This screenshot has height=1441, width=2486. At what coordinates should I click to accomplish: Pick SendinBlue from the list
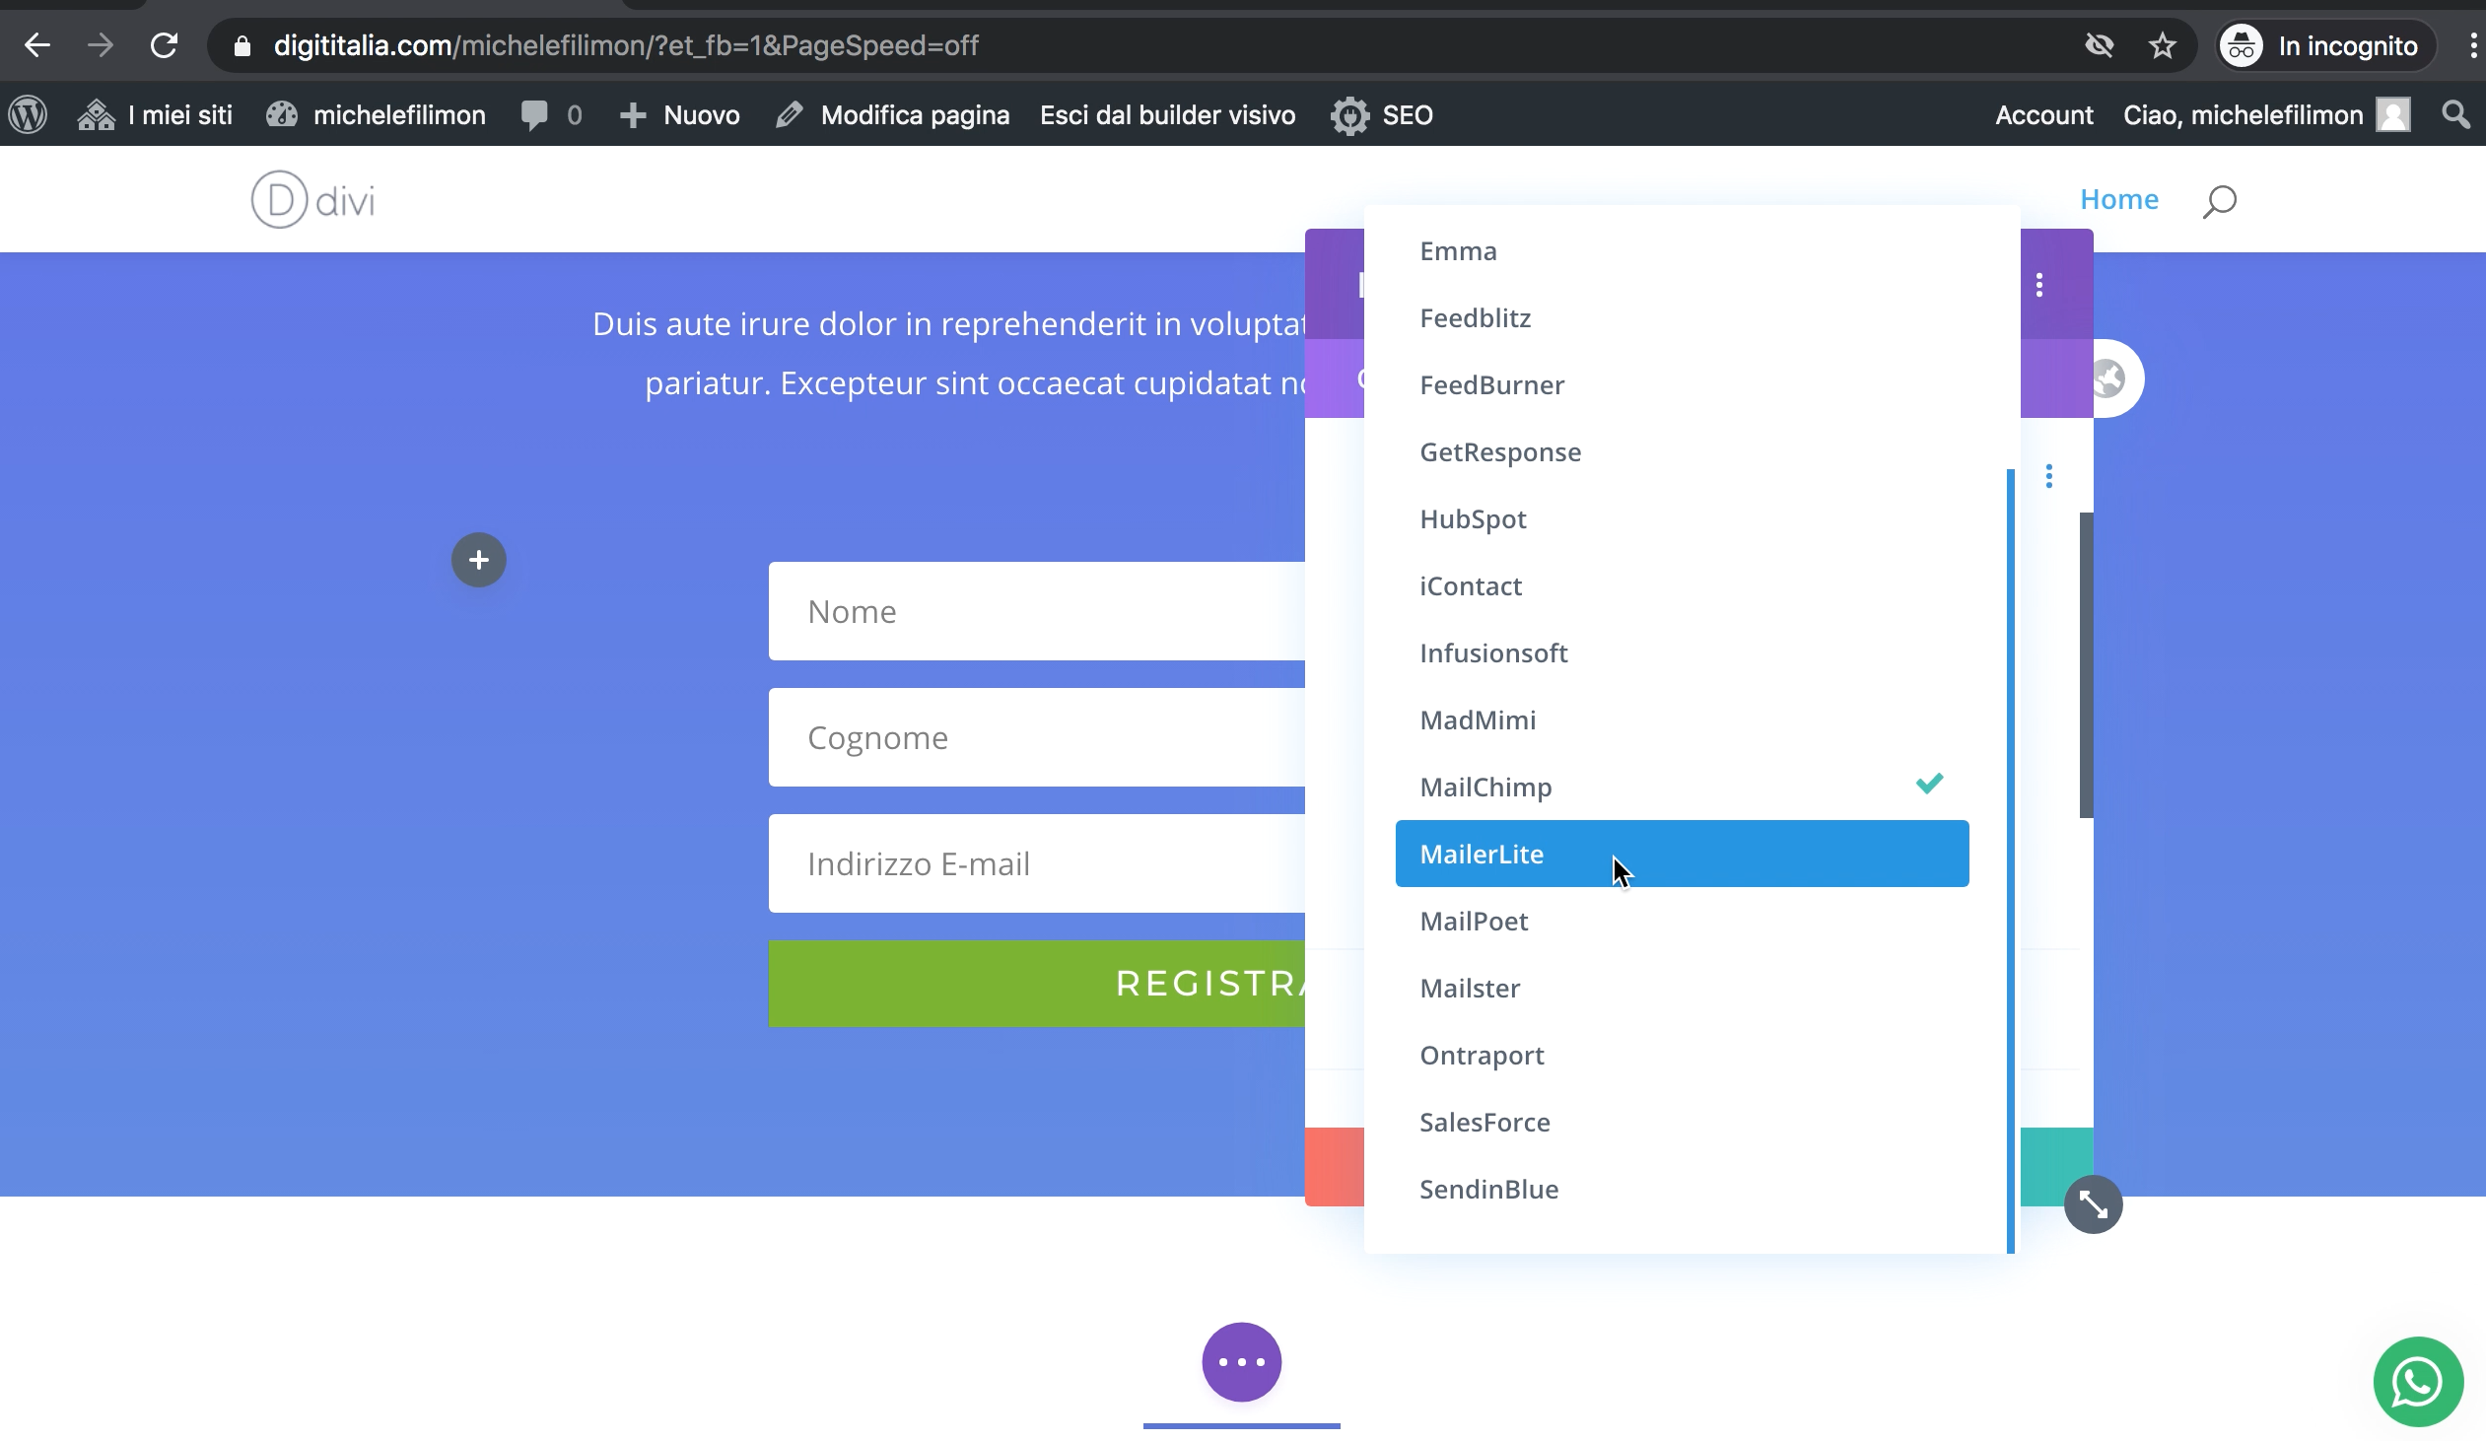click(x=1682, y=1190)
